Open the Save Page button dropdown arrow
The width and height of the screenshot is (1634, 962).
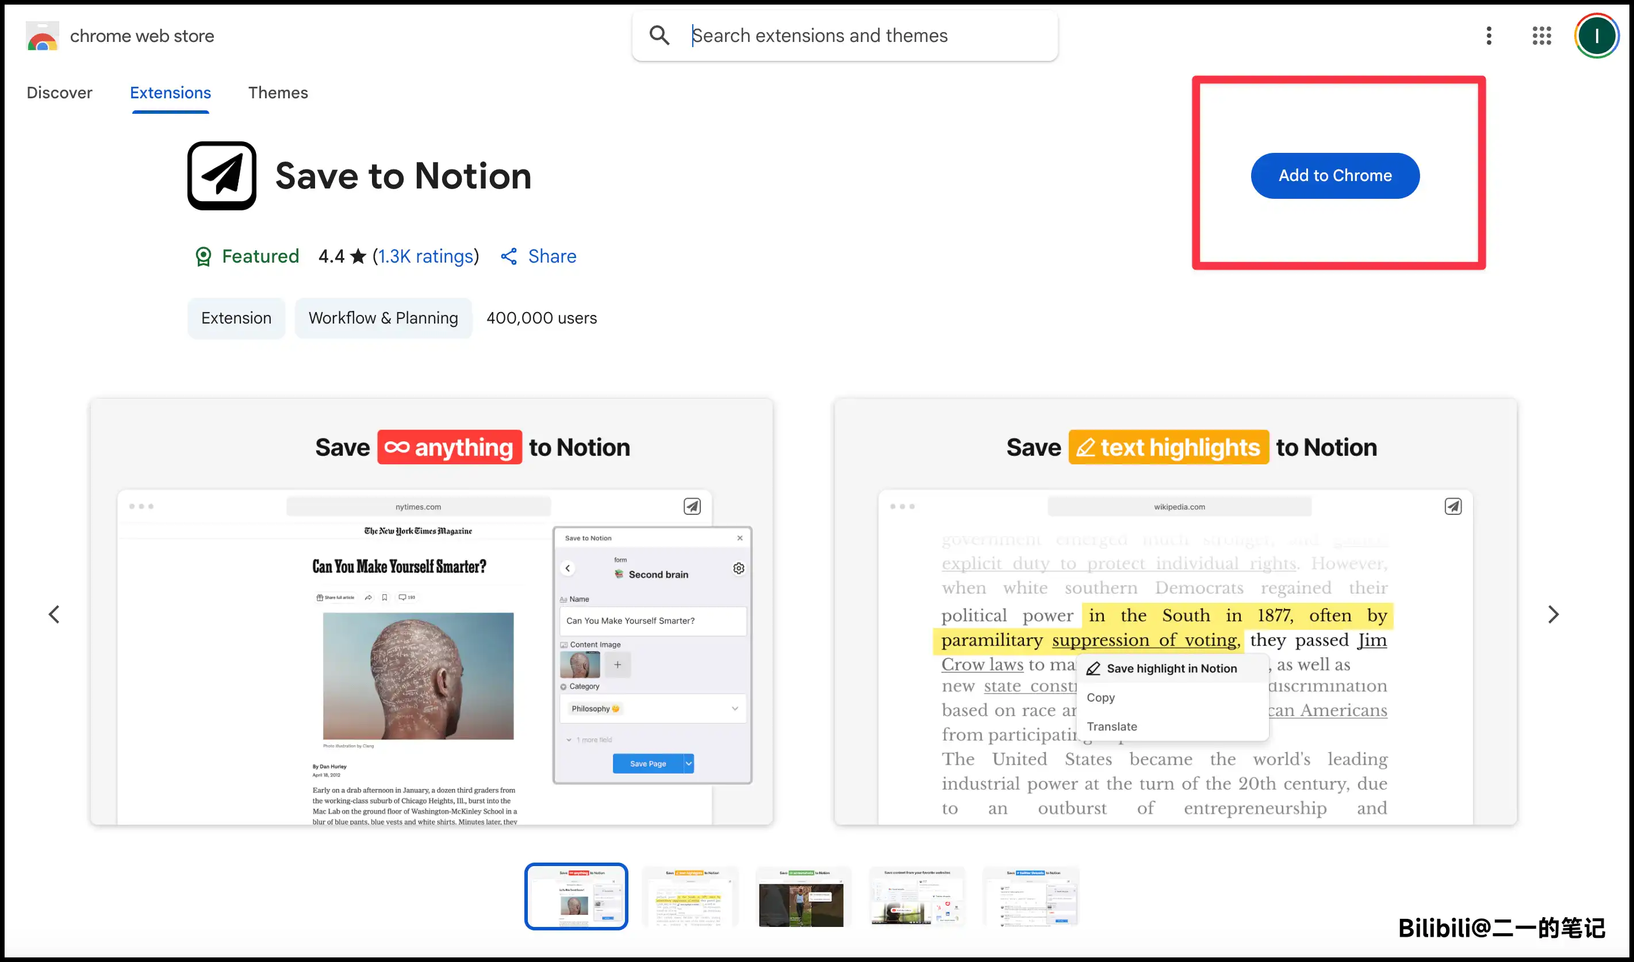coord(688,763)
